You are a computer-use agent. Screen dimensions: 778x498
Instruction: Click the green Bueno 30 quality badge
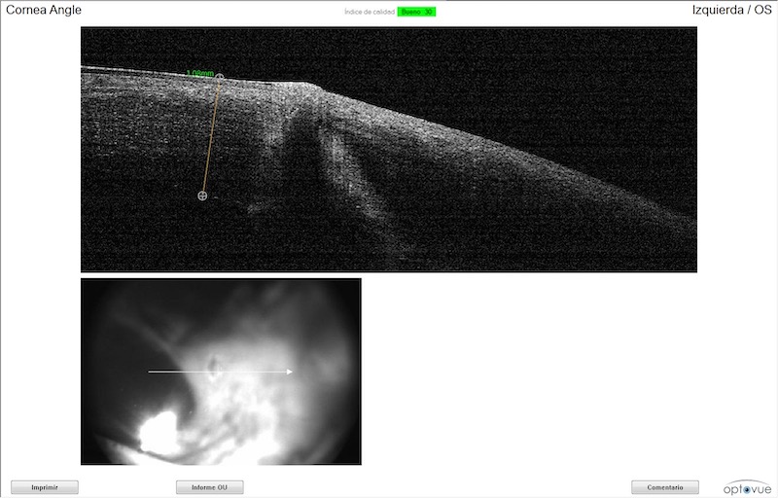click(x=416, y=12)
